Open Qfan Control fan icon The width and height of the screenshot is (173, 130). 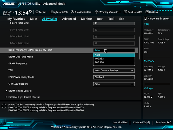pyautogui.click(x=73, y=12)
